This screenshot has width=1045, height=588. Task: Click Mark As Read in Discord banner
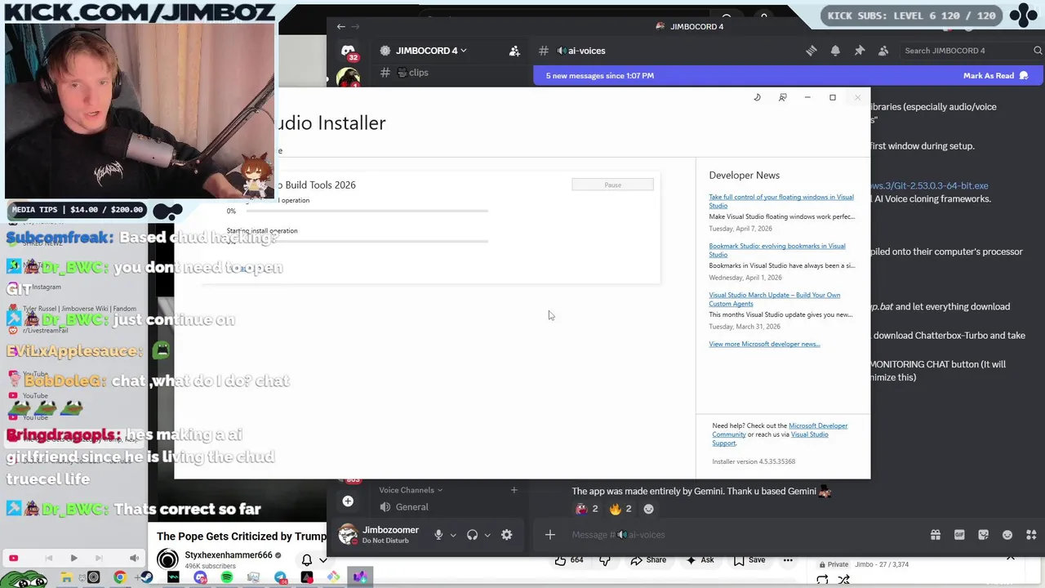(x=995, y=75)
